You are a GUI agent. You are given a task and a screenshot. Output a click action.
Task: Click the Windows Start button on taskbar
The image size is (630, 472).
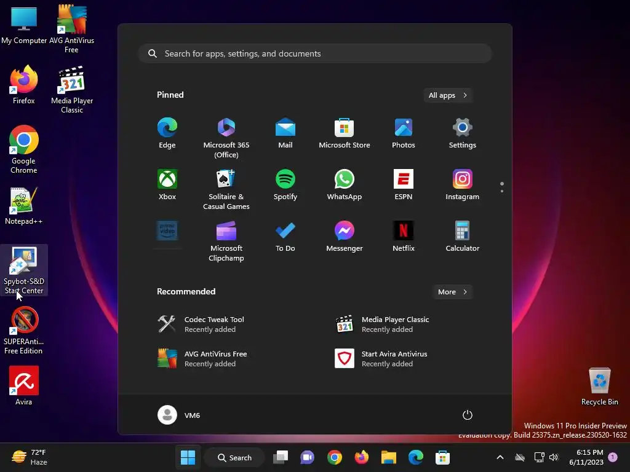click(188, 457)
